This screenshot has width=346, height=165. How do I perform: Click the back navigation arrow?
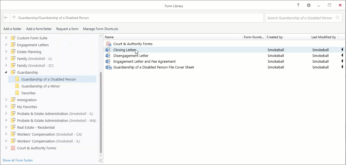pos(6,18)
